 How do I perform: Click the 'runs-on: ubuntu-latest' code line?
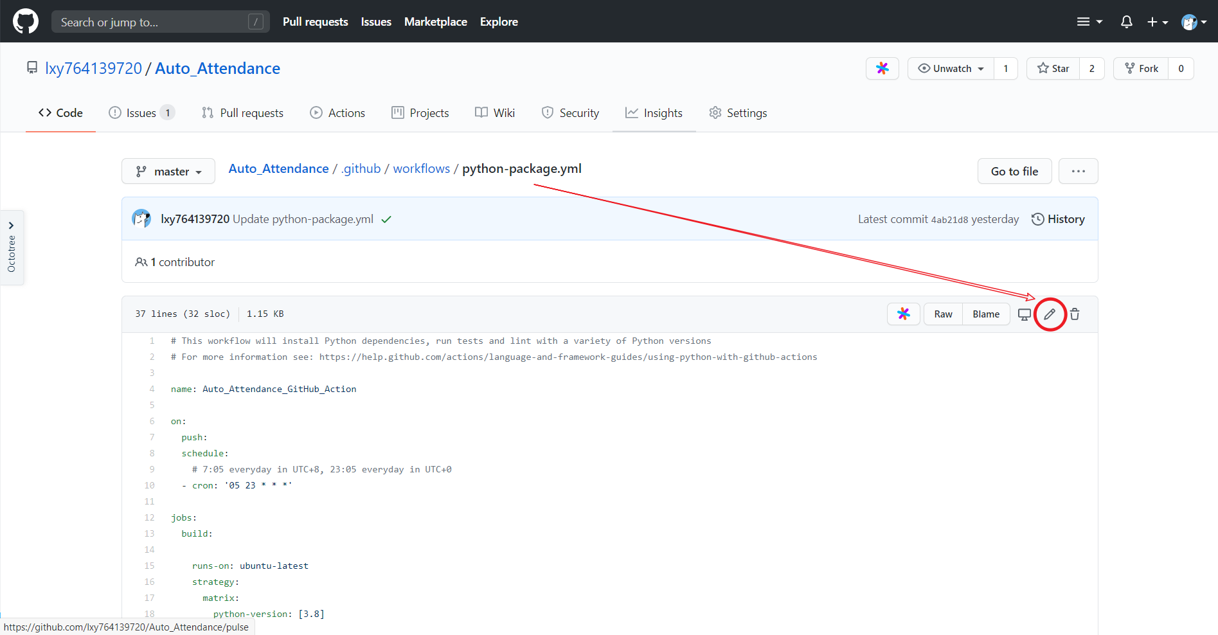click(250, 566)
